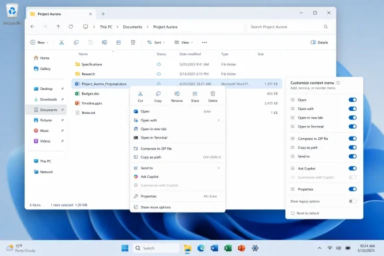This screenshot has width=384, height=256.
Task: Click the info icon beside Customize context menu
Action: [x=338, y=83]
